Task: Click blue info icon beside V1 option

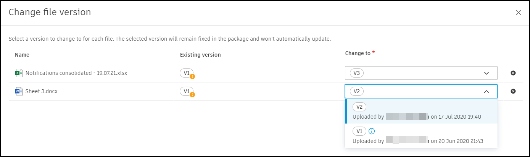Action: point(372,131)
